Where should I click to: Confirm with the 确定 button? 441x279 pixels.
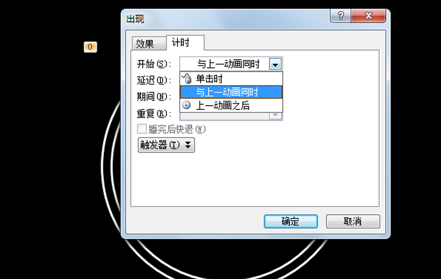coord(291,221)
